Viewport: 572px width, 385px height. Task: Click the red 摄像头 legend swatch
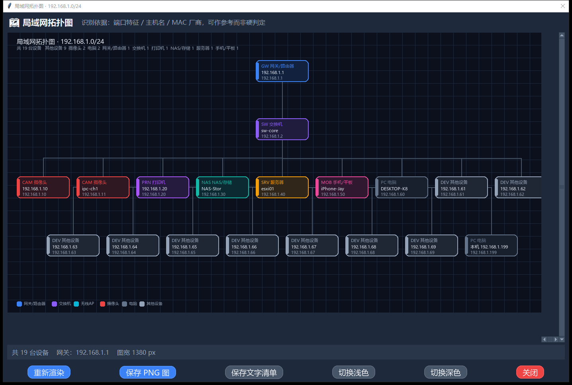click(102, 304)
